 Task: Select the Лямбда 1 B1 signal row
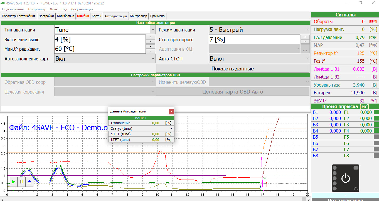(x=345, y=69)
